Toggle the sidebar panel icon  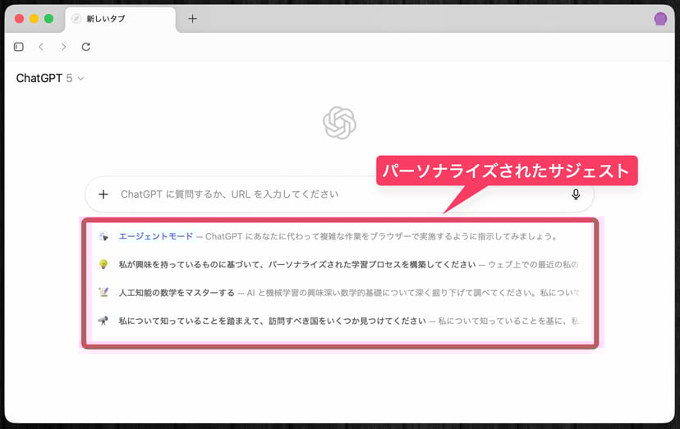[x=19, y=47]
